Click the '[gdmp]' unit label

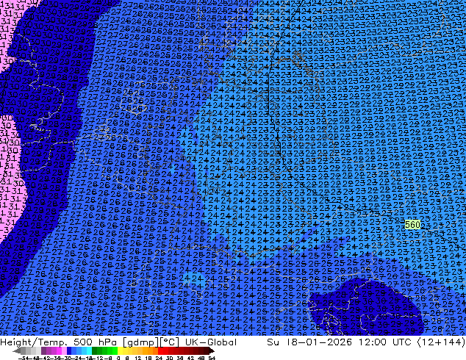141,342
